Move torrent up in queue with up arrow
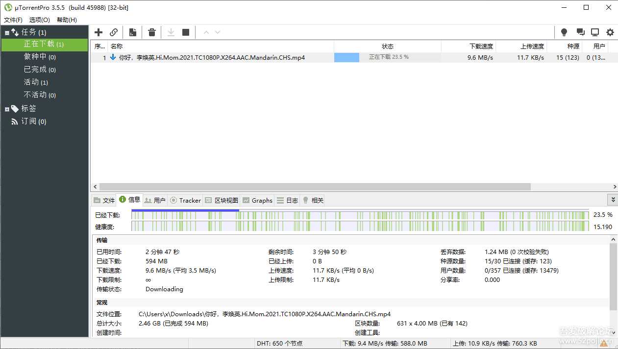 pyautogui.click(x=206, y=32)
